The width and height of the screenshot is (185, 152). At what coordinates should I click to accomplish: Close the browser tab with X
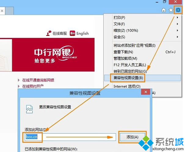(2, 11)
